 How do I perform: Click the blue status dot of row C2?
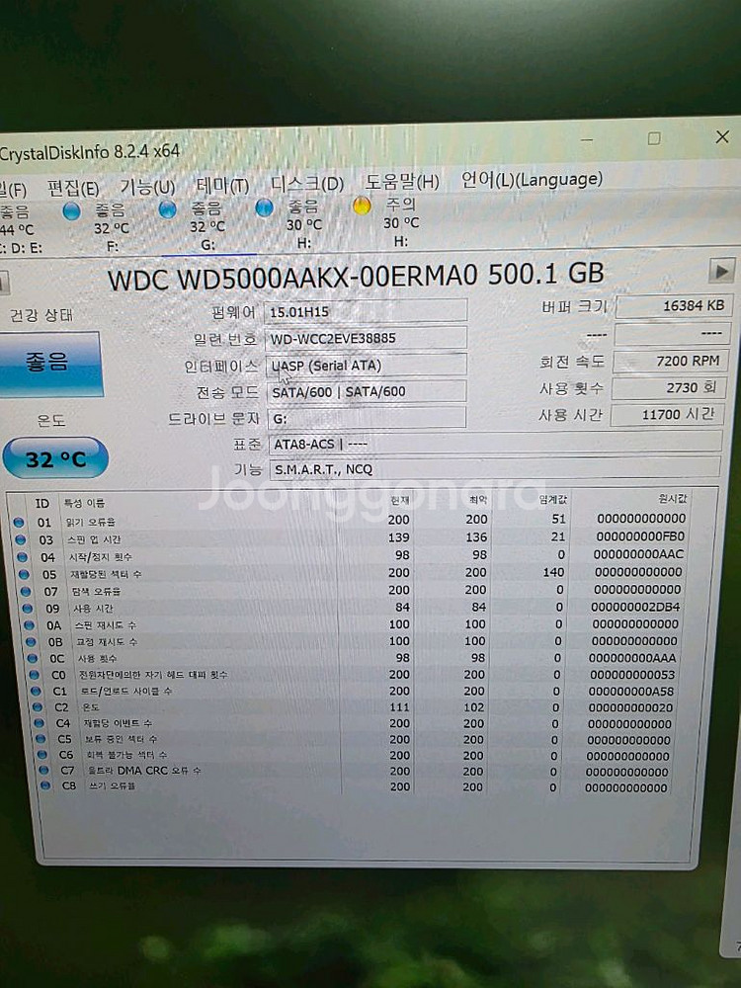pyautogui.click(x=38, y=707)
